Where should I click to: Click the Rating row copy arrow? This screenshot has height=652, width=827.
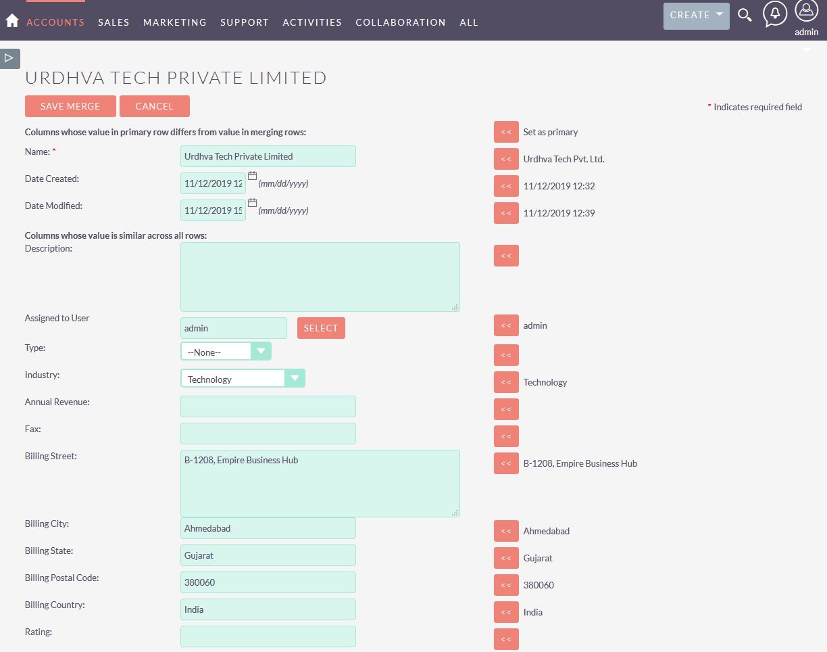tap(506, 639)
